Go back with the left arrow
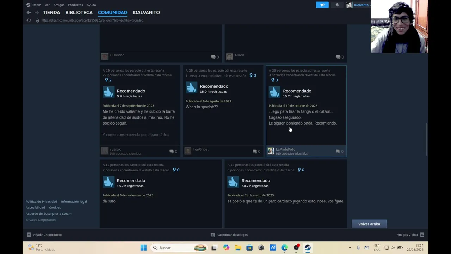This screenshot has height=254, width=451. (29, 12)
